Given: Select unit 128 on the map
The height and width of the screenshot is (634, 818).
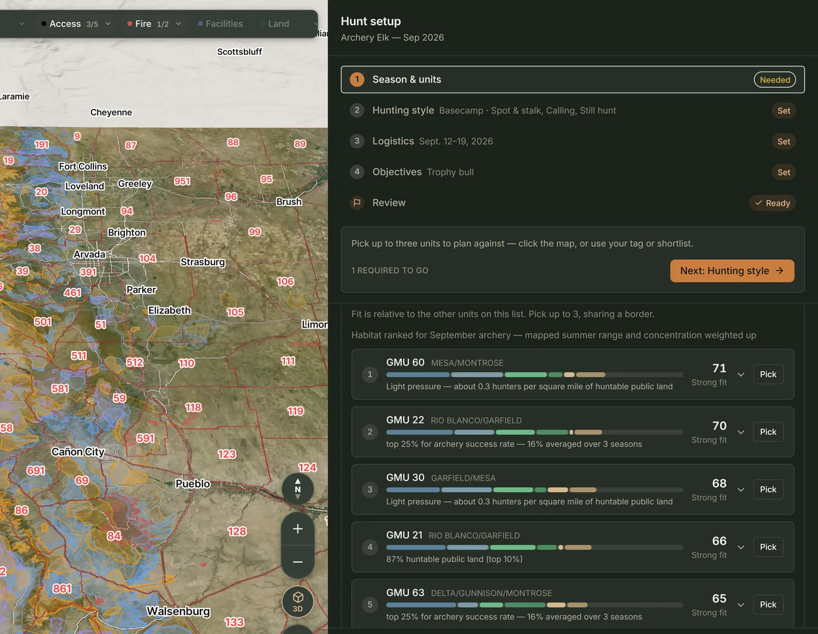Looking at the screenshot, I should [237, 531].
